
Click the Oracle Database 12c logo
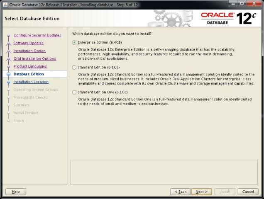pos(228,18)
